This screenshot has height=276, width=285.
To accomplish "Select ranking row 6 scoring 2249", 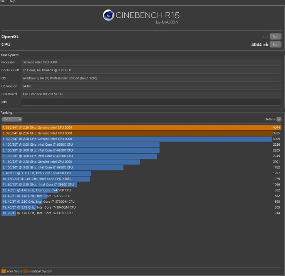I will coord(141,156).
